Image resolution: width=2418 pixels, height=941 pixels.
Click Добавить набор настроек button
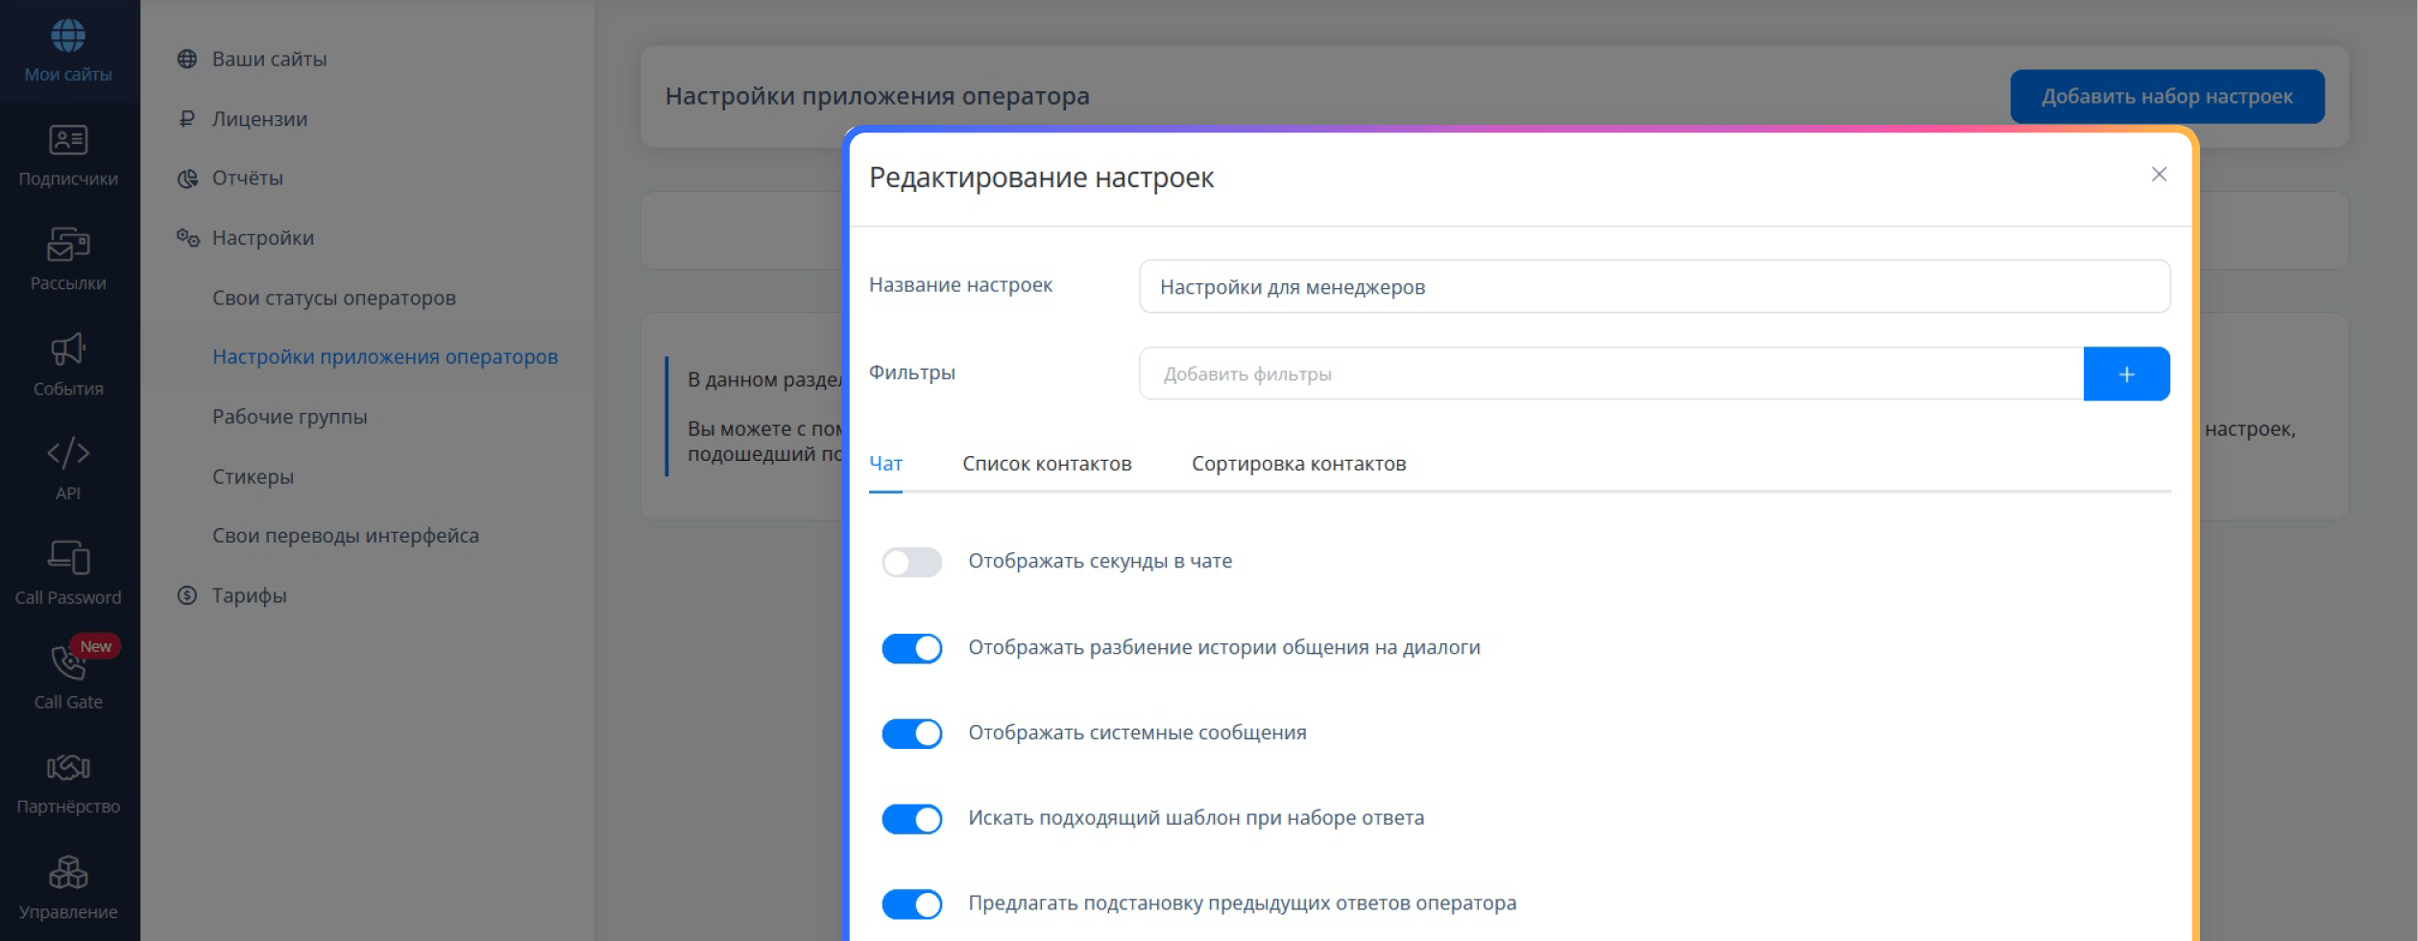[x=2166, y=96]
